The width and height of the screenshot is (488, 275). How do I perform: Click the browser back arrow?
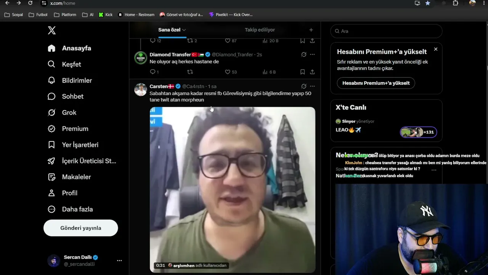tap(7, 3)
